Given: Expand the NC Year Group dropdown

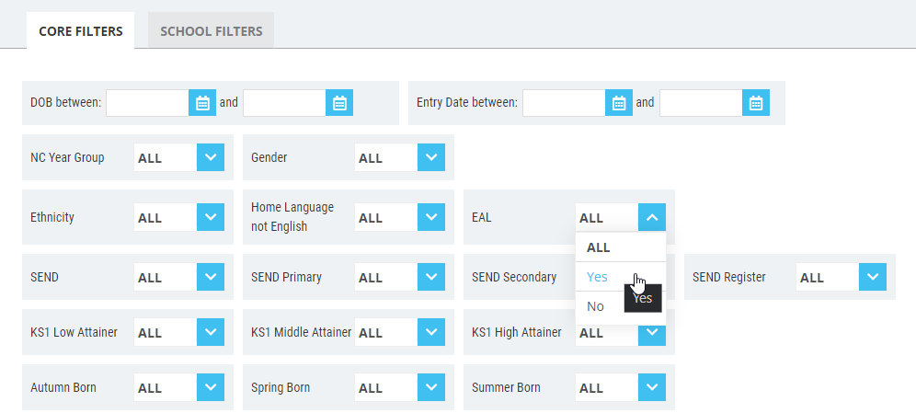Looking at the screenshot, I should click(x=211, y=157).
